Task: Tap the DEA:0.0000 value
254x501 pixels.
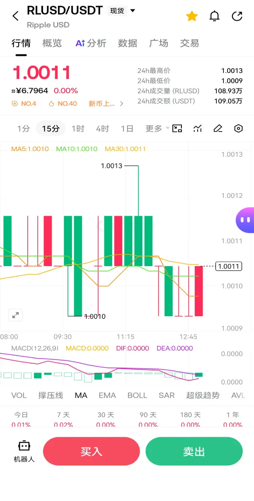Action: (174, 348)
